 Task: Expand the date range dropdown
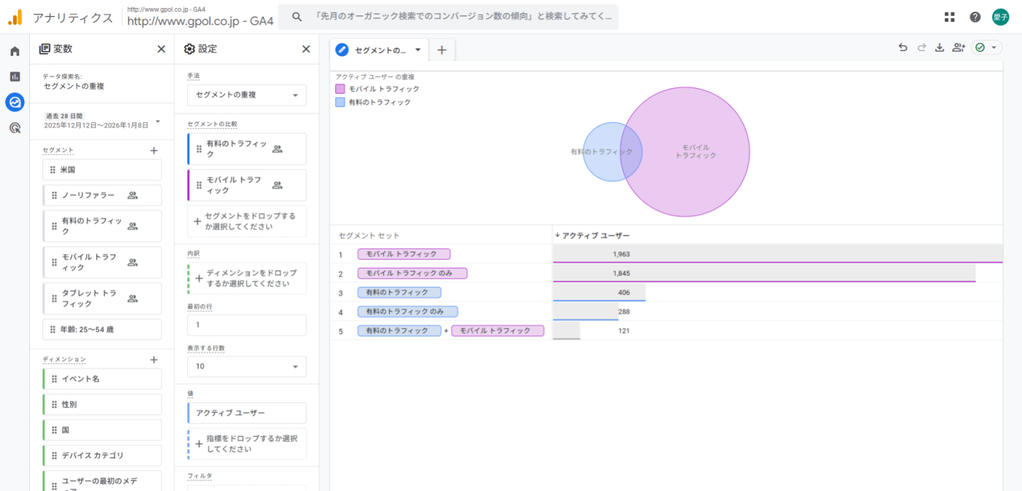[158, 121]
